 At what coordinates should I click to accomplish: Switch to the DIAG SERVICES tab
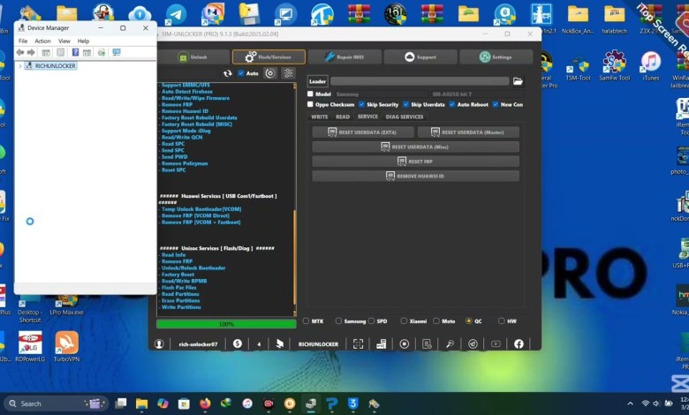coord(404,117)
